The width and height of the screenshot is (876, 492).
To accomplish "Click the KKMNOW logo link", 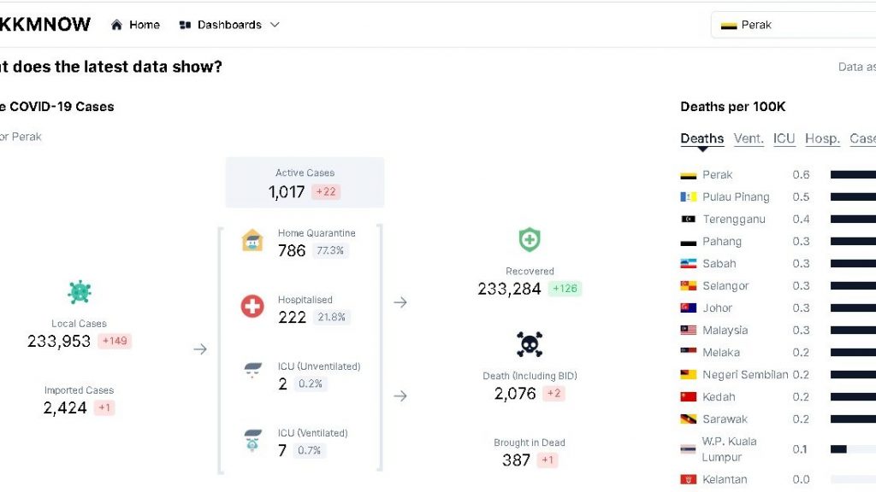I will (x=45, y=25).
